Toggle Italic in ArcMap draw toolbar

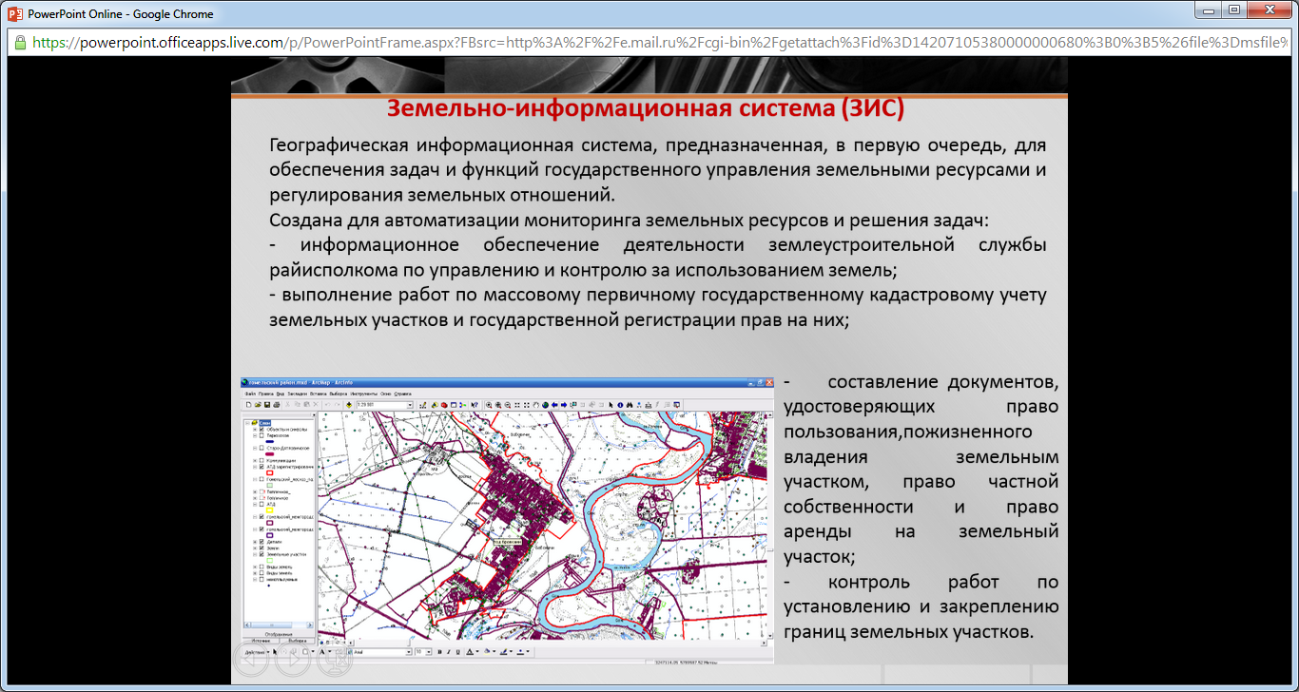point(449,652)
